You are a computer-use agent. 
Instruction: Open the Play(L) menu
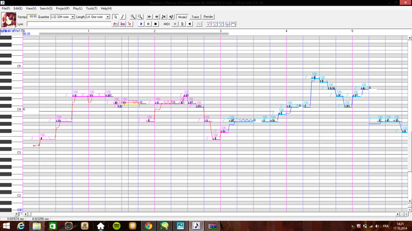tap(77, 8)
